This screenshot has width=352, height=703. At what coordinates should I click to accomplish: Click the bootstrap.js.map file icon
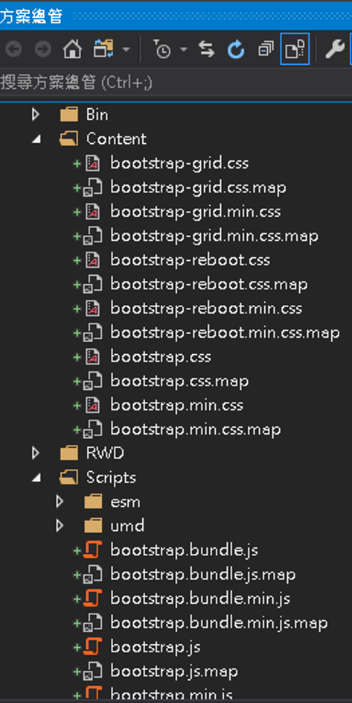pos(92,671)
